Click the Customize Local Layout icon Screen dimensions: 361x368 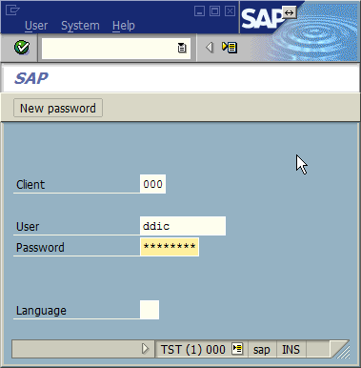(x=230, y=48)
